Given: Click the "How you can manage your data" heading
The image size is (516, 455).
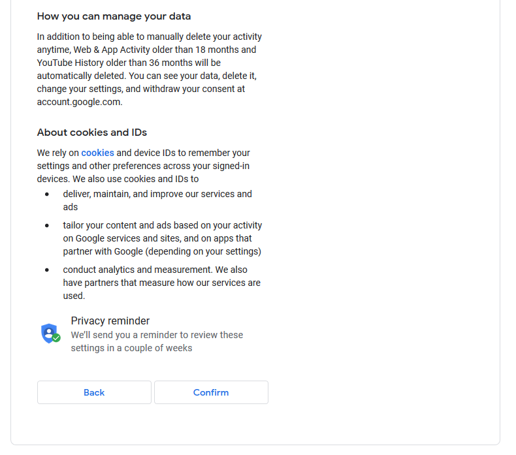Looking at the screenshot, I should tap(114, 16).
